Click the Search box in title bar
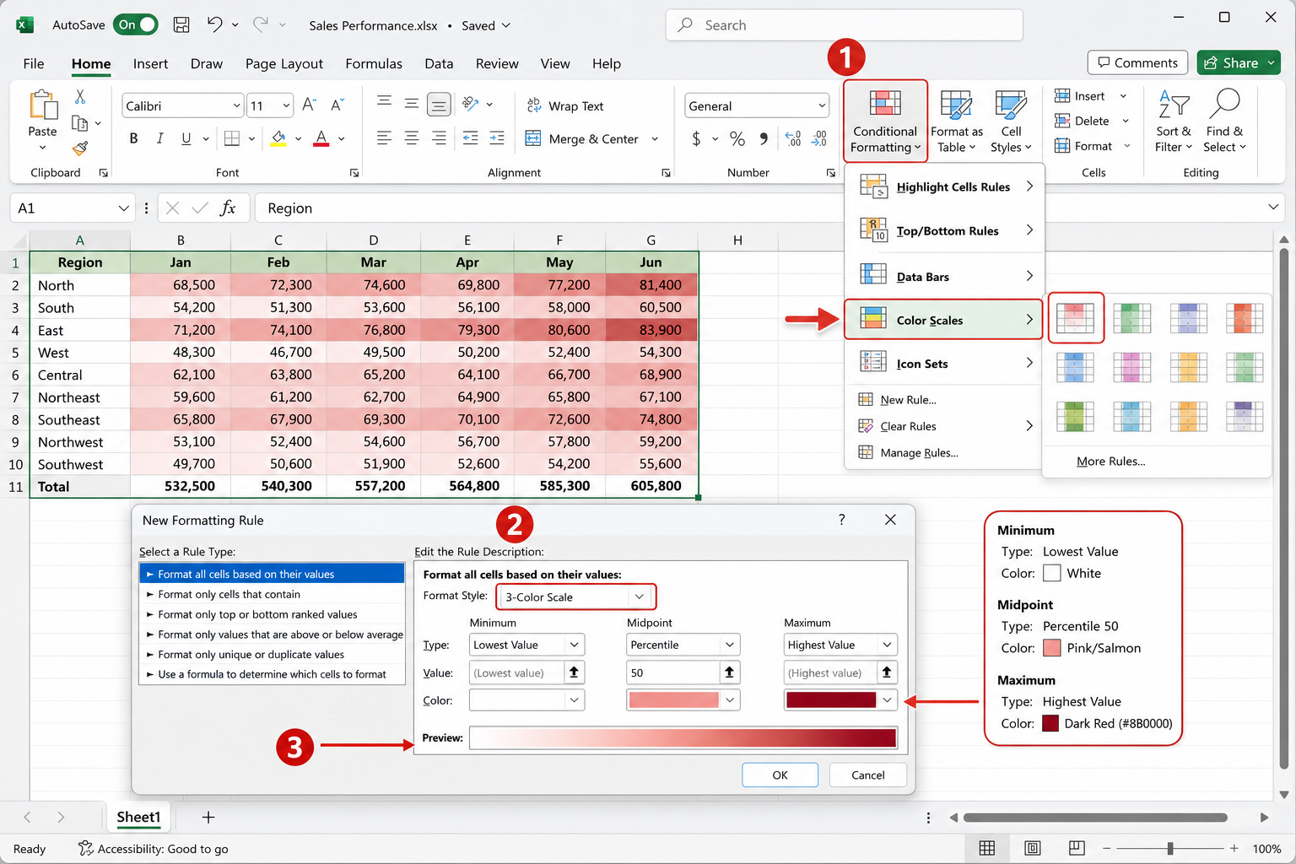This screenshot has width=1296, height=864. click(x=844, y=24)
